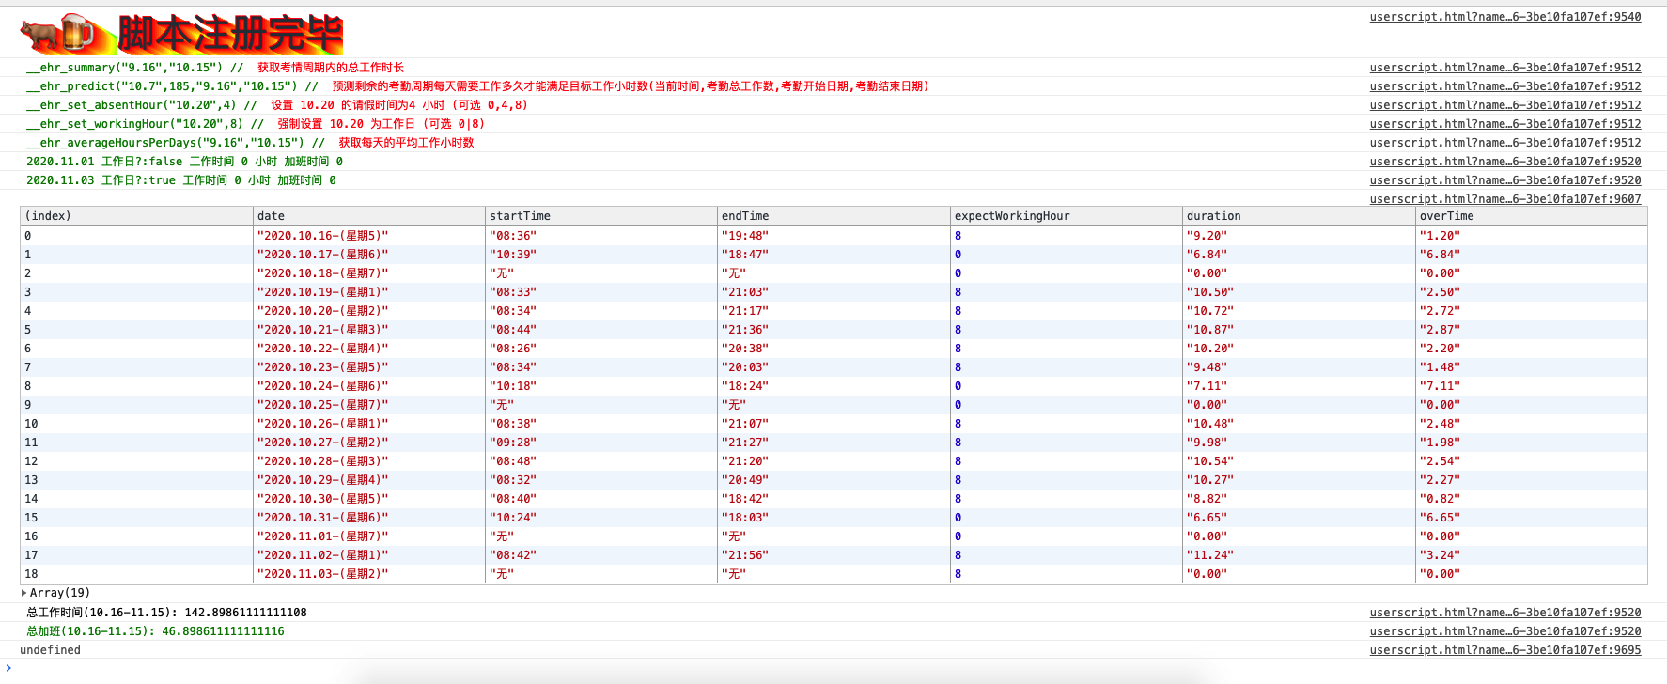Sort table by the date column header
The image size is (1667, 684).
[369, 216]
